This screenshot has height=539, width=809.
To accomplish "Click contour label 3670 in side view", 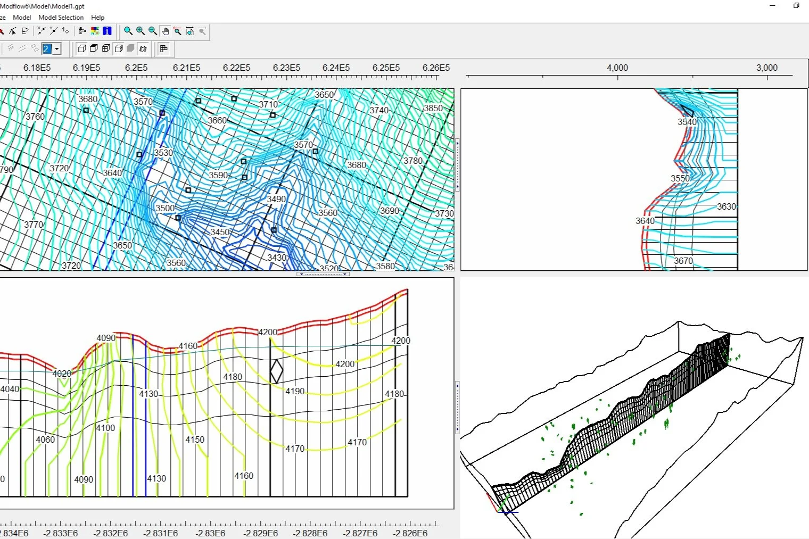I will tap(683, 261).
